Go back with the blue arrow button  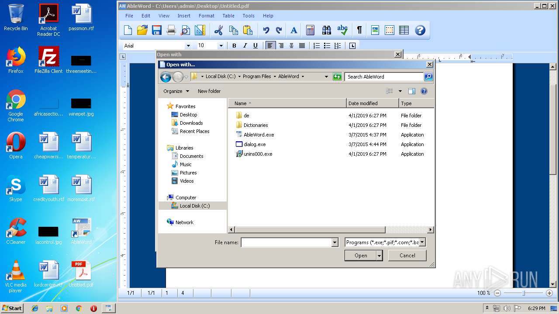coord(166,77)
